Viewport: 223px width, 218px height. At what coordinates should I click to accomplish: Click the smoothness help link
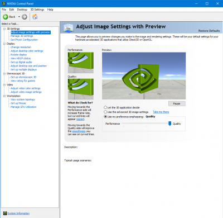coord(79,131)
